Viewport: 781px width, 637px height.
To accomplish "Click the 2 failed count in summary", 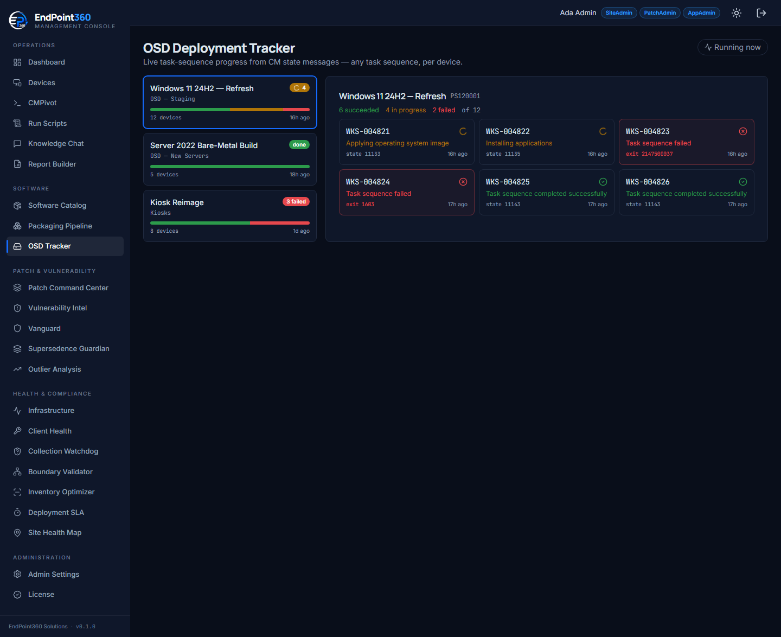I will click(444, 110).
